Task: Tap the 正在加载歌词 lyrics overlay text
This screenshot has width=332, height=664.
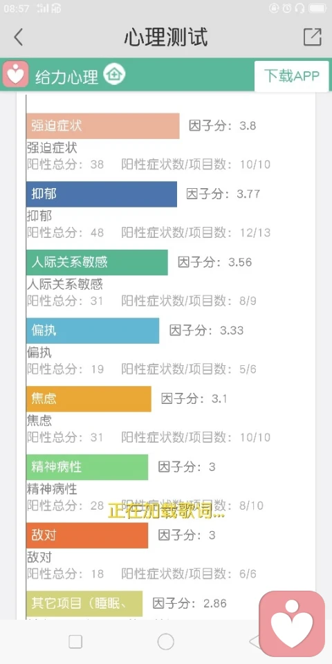Action: pos(166,510)
